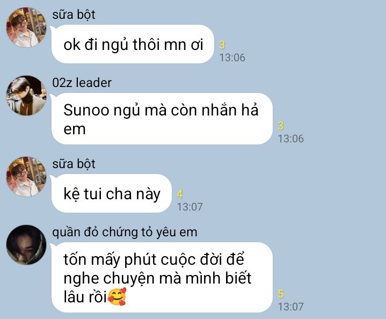386x319 pixels.
Task: Click the "sữa bột" name above the first message
Action: pos(74,15)
